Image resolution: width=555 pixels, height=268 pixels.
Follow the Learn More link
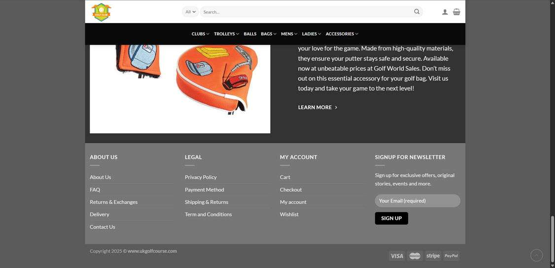pos(317,107)
